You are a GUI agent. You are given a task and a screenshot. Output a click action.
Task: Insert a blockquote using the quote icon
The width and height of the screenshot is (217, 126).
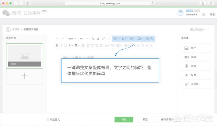pyautogui.click(x=81, y=39)
